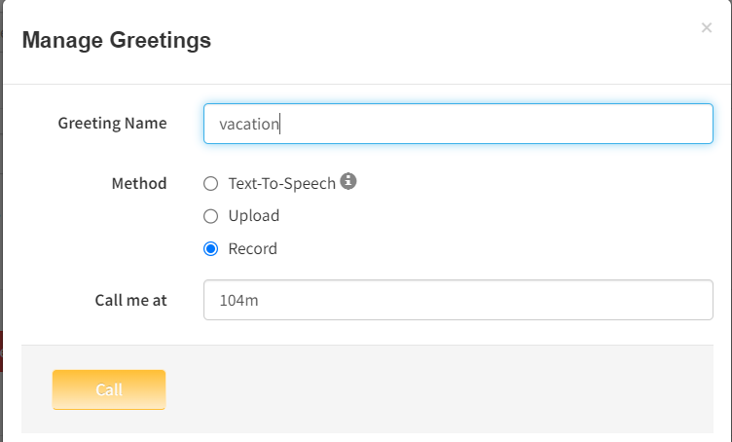Click the word vacation in the name field
Screen dimensions: 732x442
pos(249,125)
